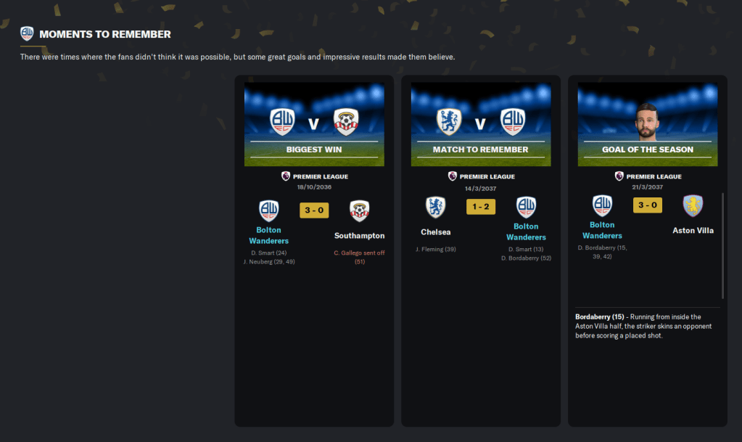Viewport: 742px width, 442px height.
Task: Open the 1-2 score at Chelsea
Action: [x=481, y=207]
